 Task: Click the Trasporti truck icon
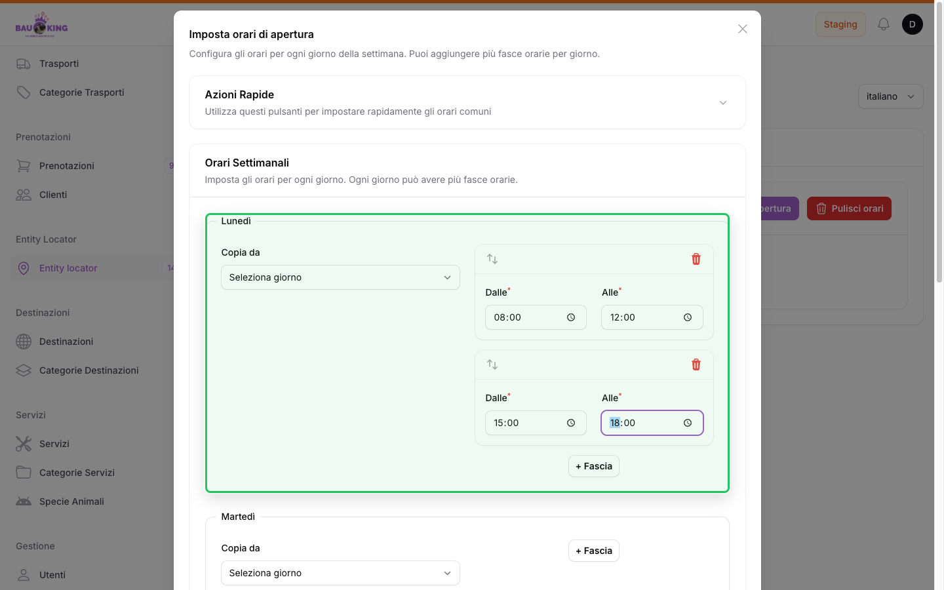click(24, 64)
